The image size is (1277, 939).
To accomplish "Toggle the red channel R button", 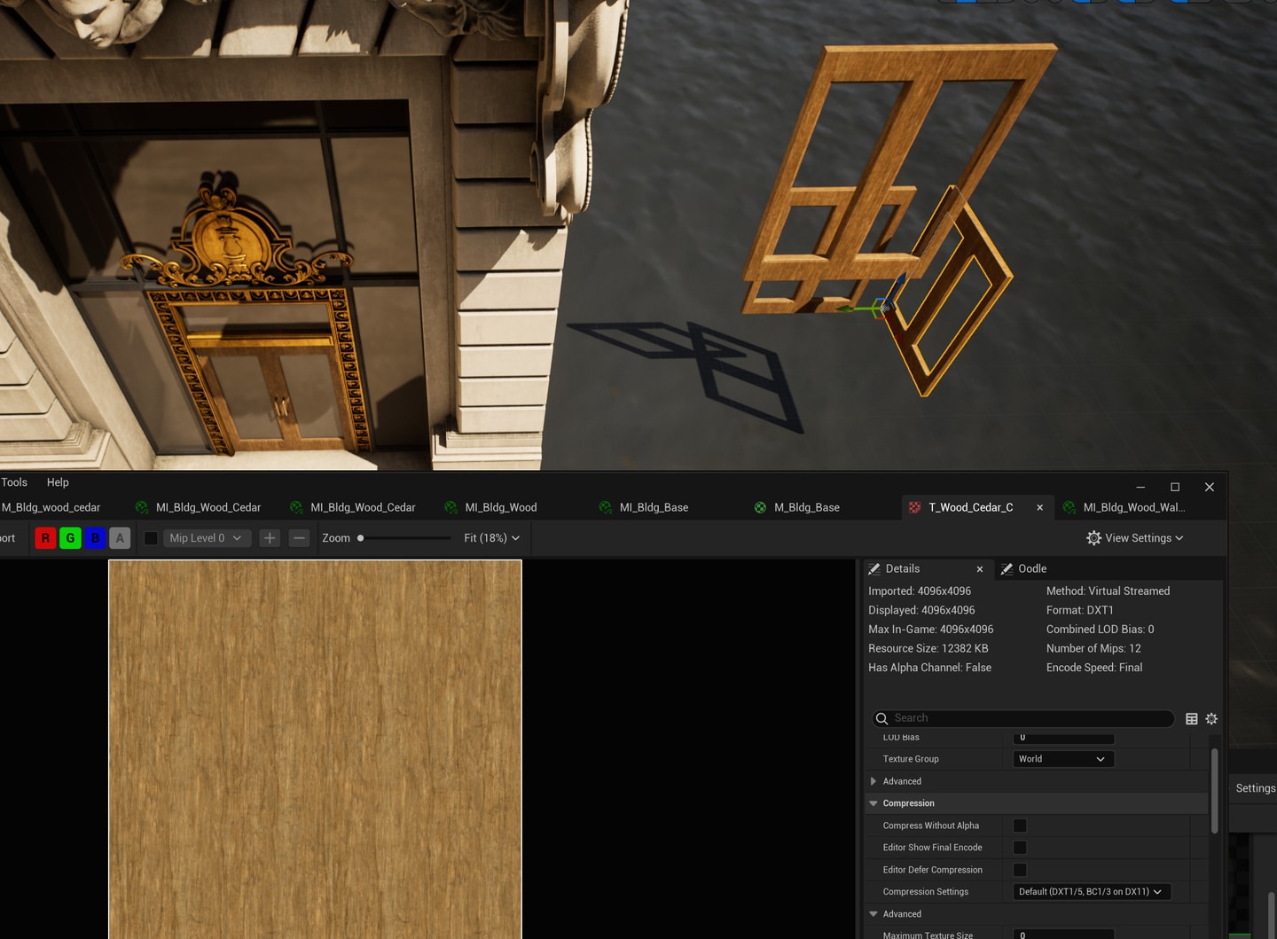I will point(45,538).
